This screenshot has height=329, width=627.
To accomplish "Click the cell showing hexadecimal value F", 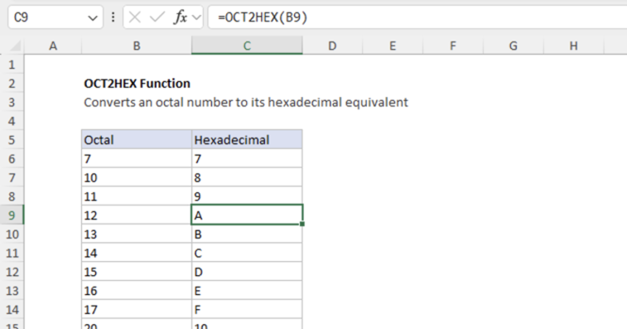I will [x=247, y=309].
